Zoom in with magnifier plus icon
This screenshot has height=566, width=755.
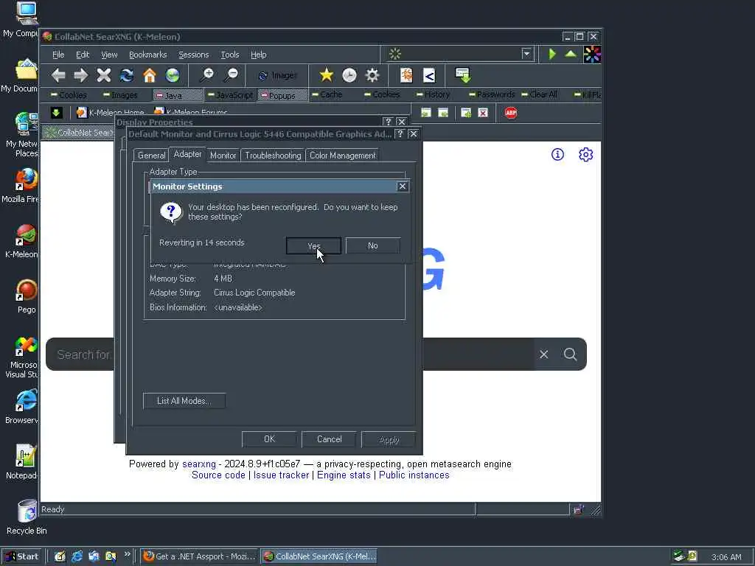pos(206,74)
